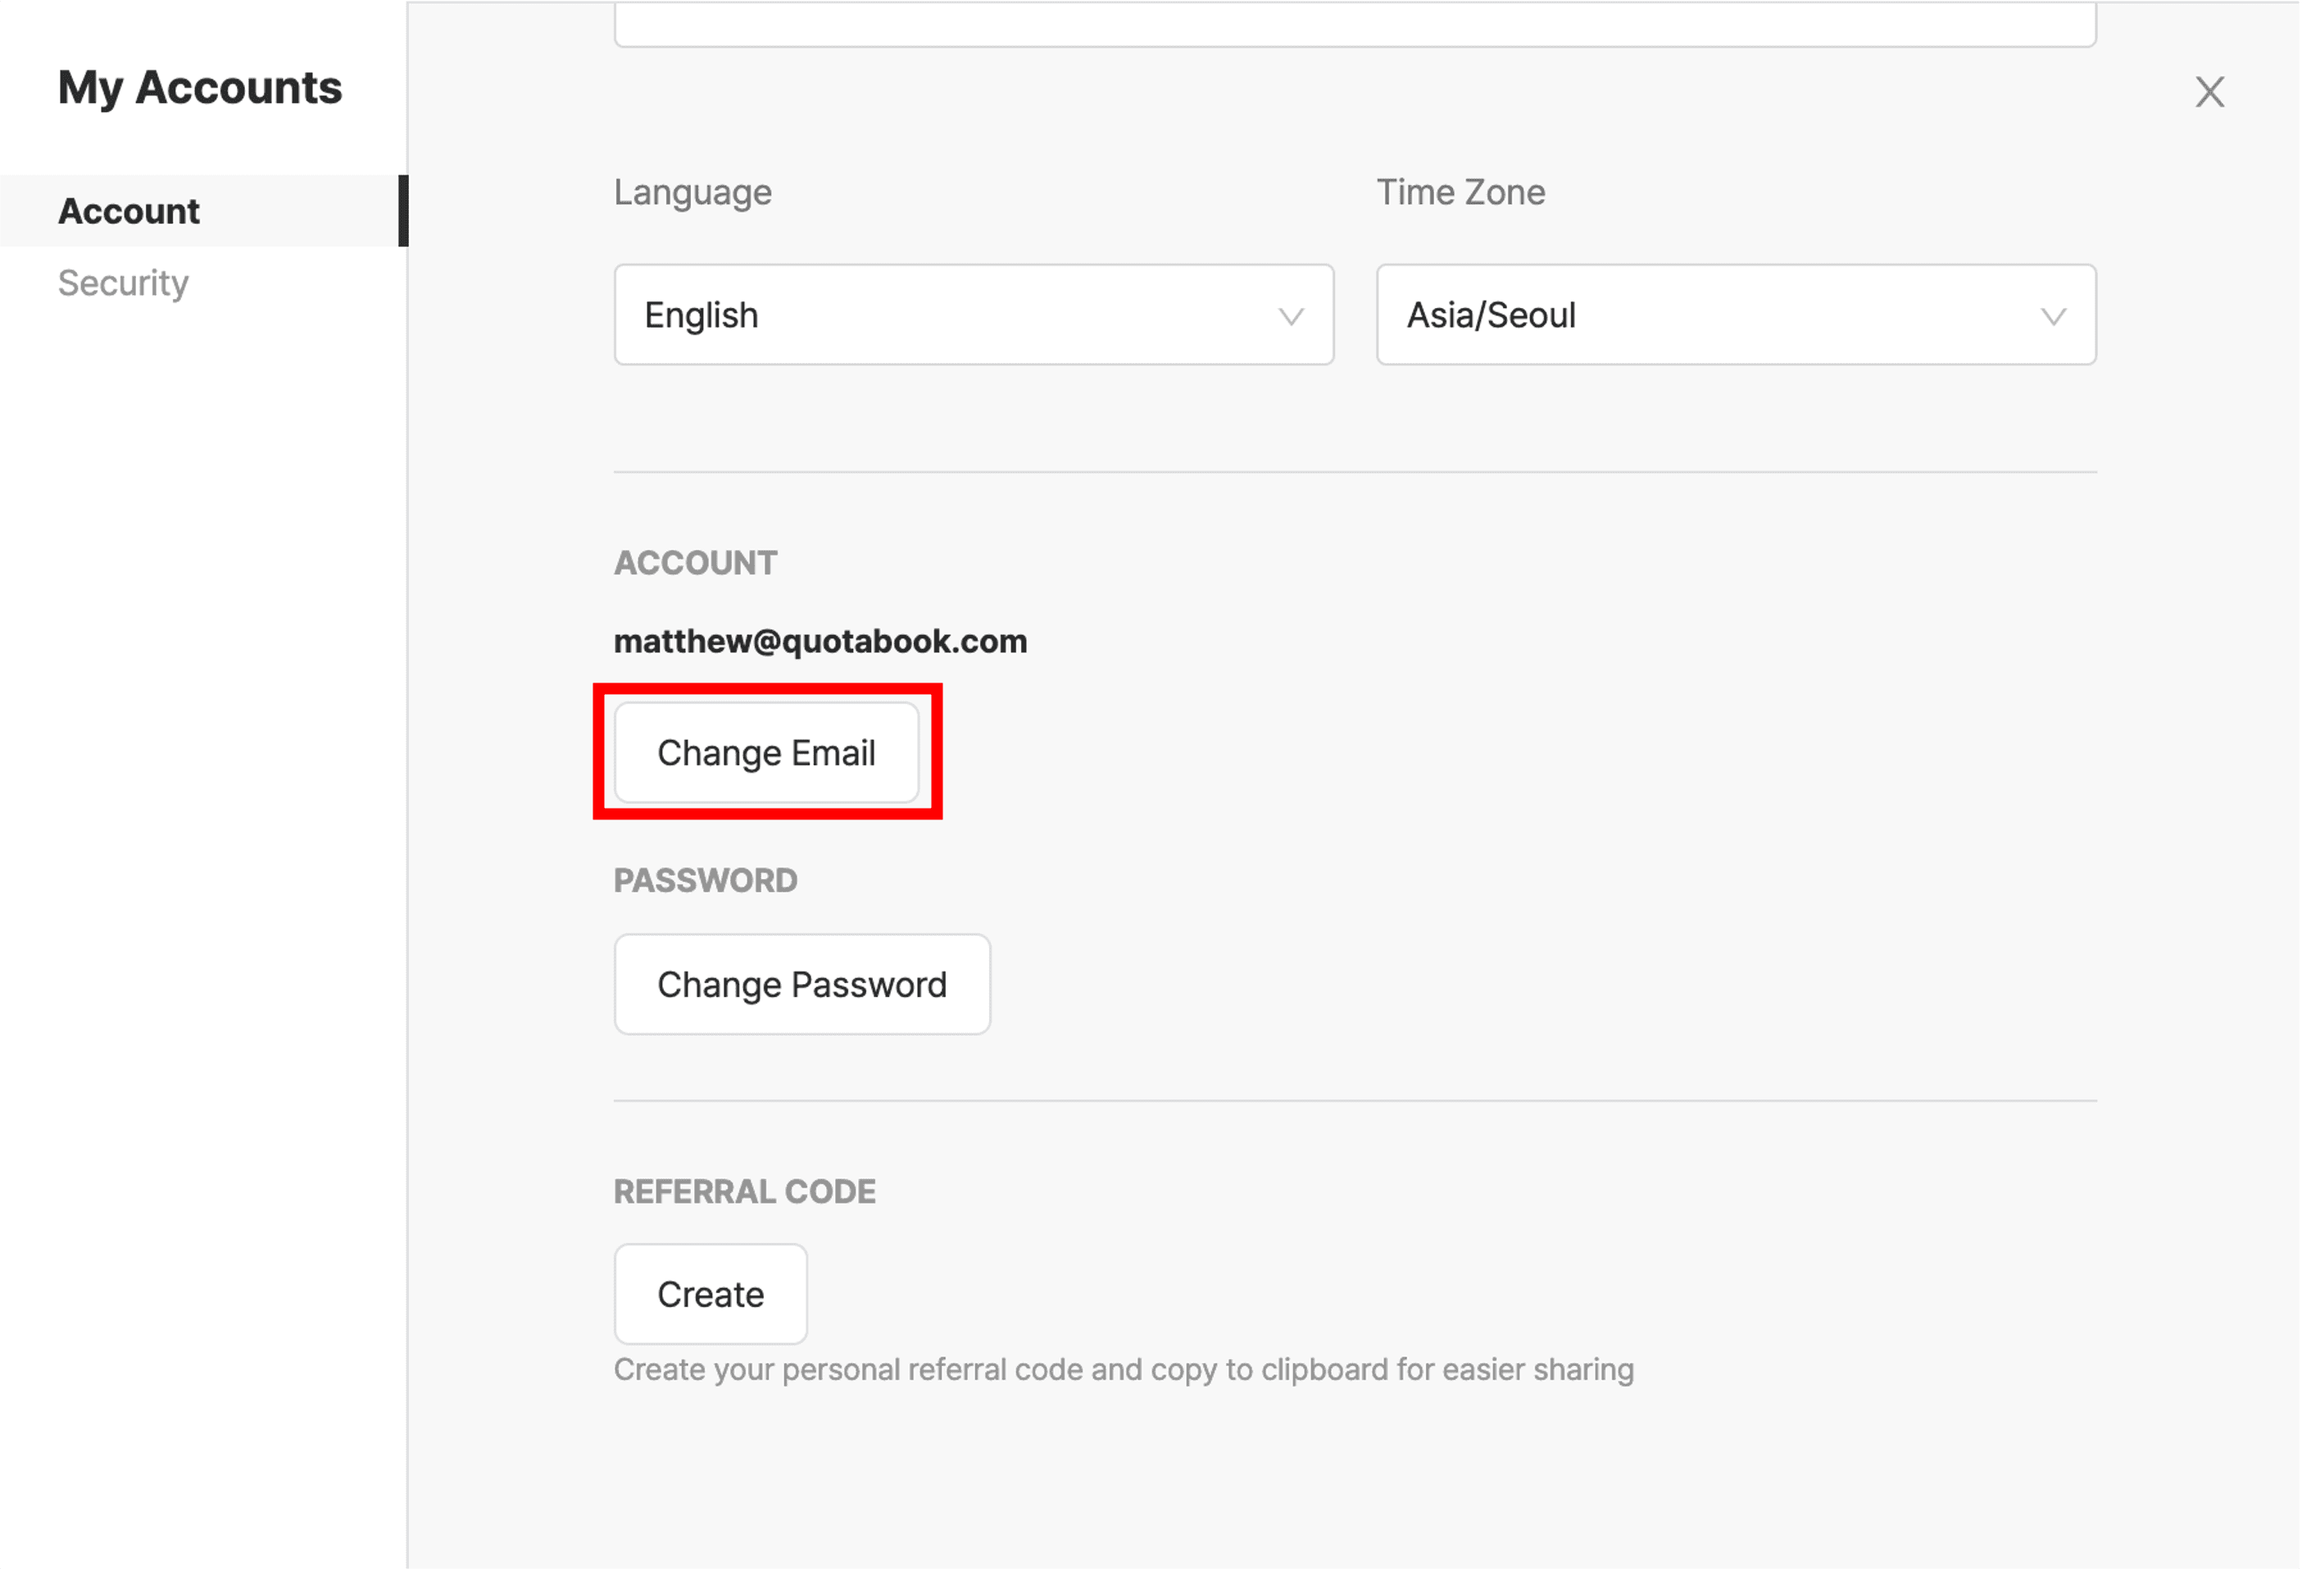Screen dimensions: 2302x1569
Task: Select the PASSWORD section label
Action: click(706, 880)
